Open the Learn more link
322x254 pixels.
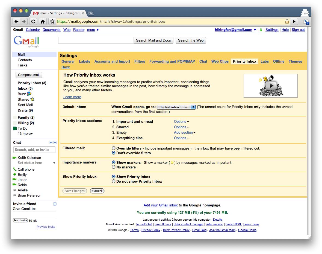click(x=72, y=97)
